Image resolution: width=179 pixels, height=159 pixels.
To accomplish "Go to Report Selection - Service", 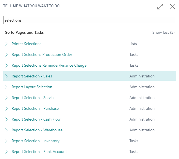I will [33, 98].
